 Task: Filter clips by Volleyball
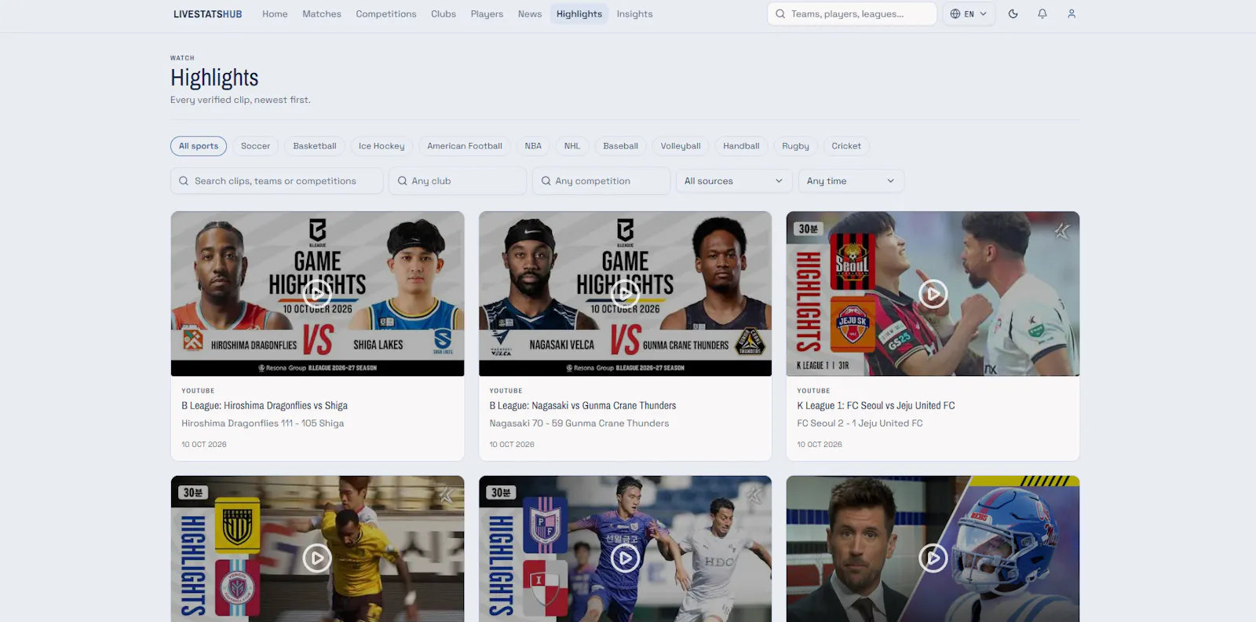tap(681, 146)
